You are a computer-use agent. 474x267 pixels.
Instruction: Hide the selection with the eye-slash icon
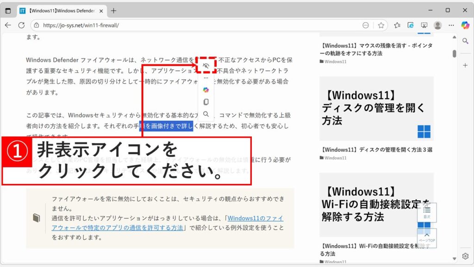pyautogui.click(x=206, y=66)
